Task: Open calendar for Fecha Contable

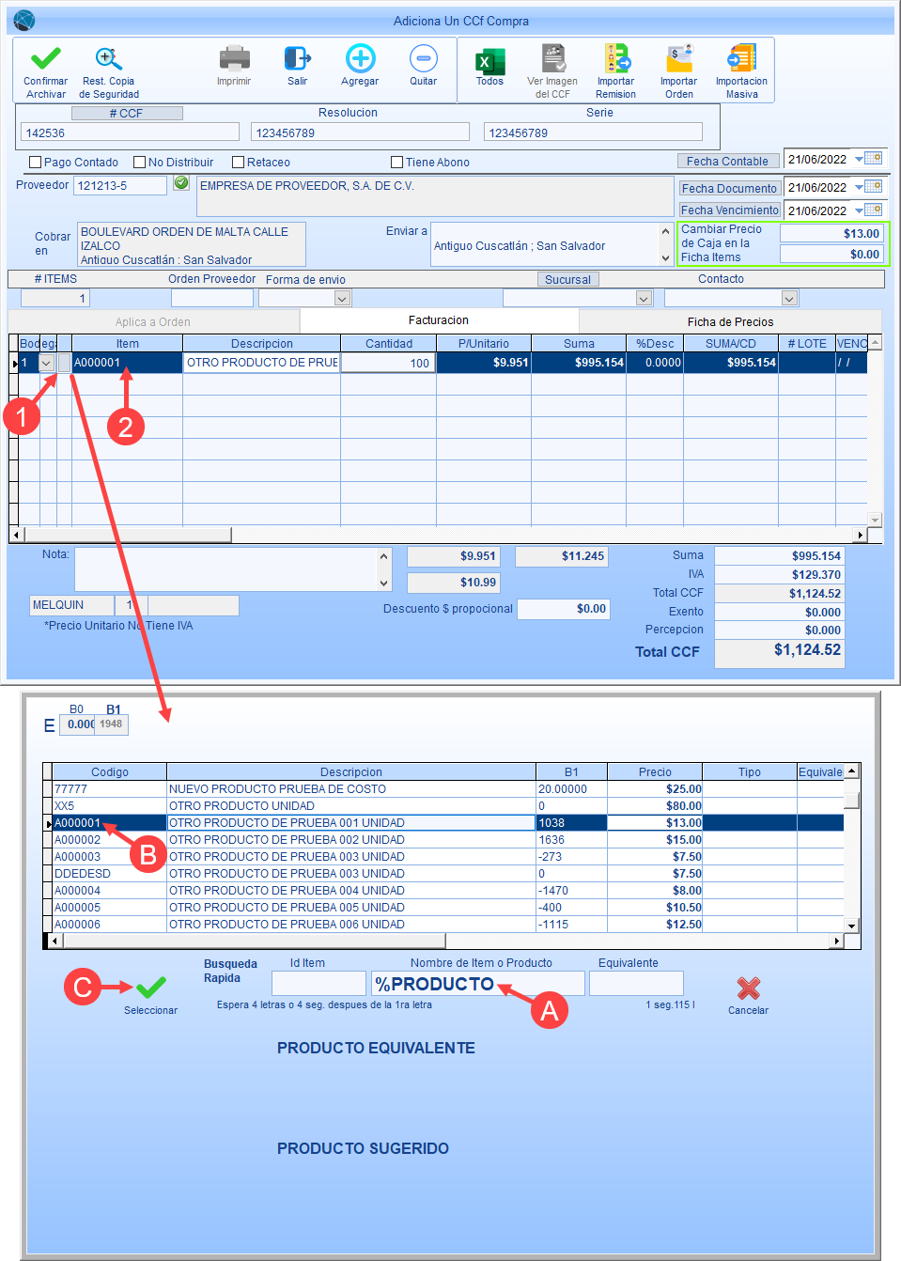Action: 874,158
